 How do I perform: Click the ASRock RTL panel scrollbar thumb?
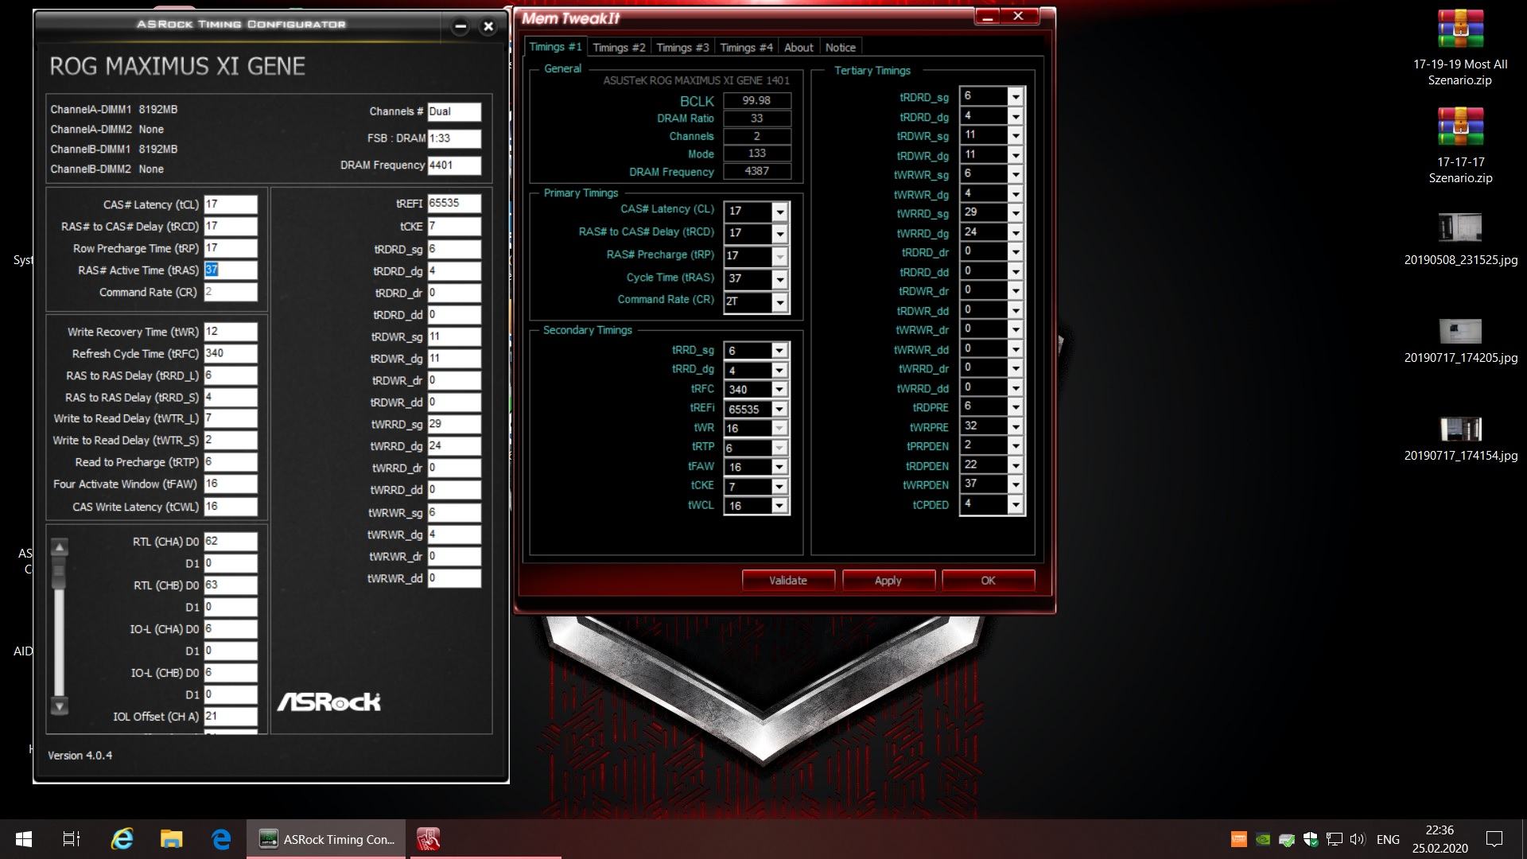(59, 573)
